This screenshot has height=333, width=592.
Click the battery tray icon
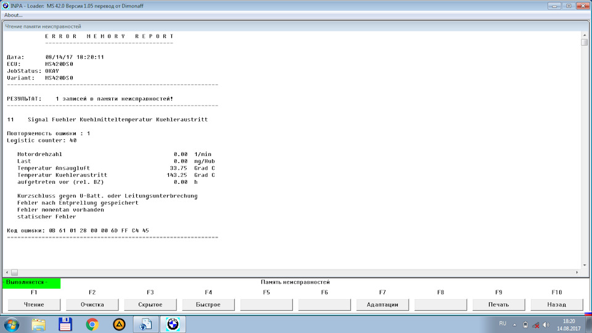coord(525,325)
